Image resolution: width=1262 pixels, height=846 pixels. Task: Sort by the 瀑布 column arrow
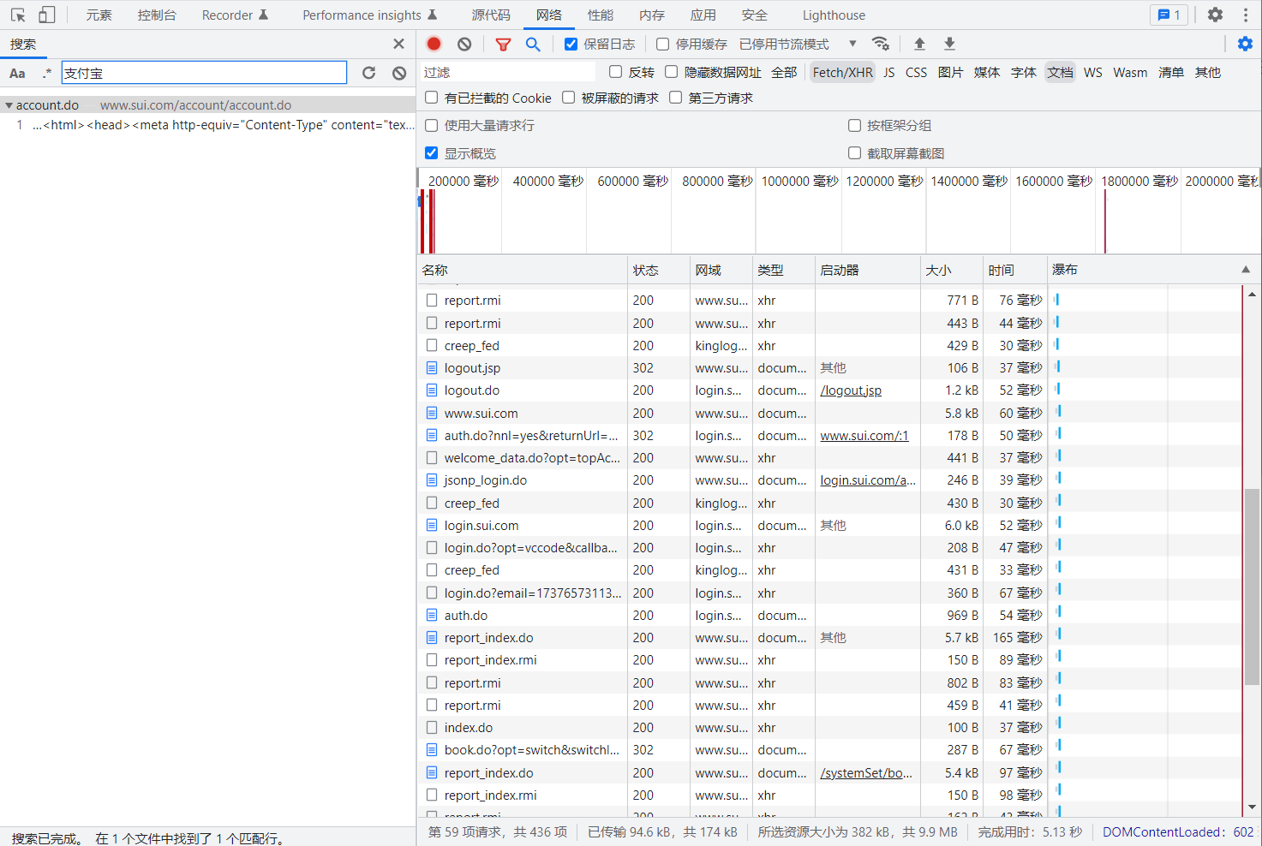tap(1245, 270)
